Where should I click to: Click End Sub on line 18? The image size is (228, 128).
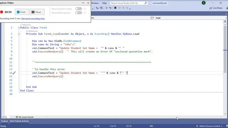coord(31,87)
